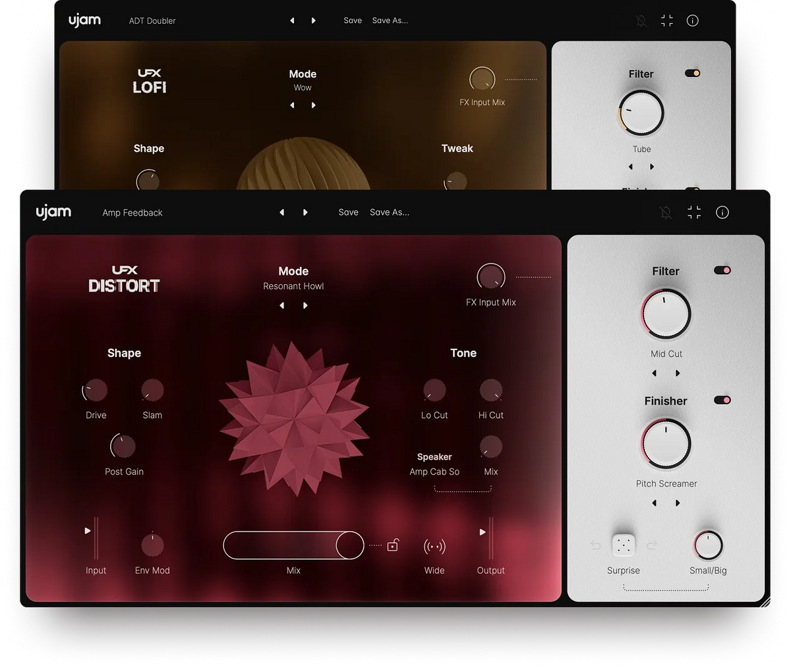Open the Amp Feedback preset name
791x668 pixels.
click(132, 212)
